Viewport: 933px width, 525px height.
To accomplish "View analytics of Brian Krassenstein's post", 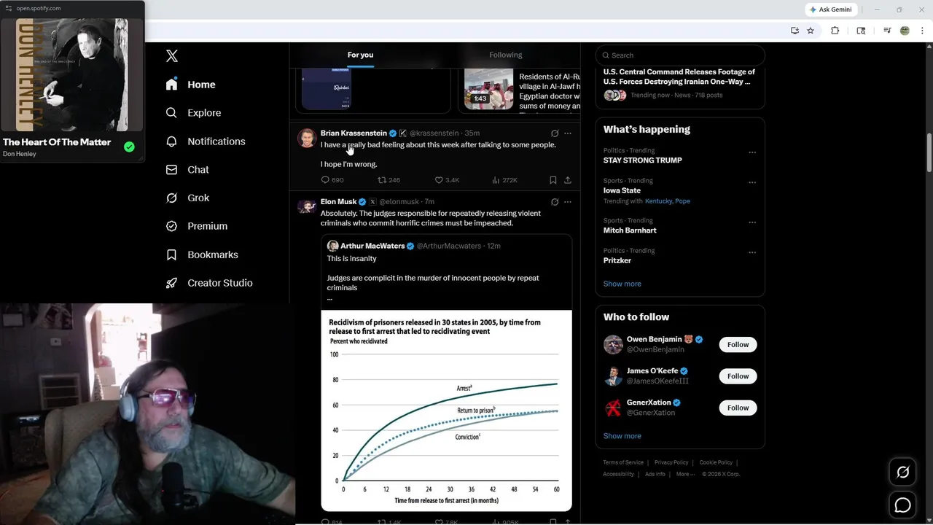I will pos(504,180).
